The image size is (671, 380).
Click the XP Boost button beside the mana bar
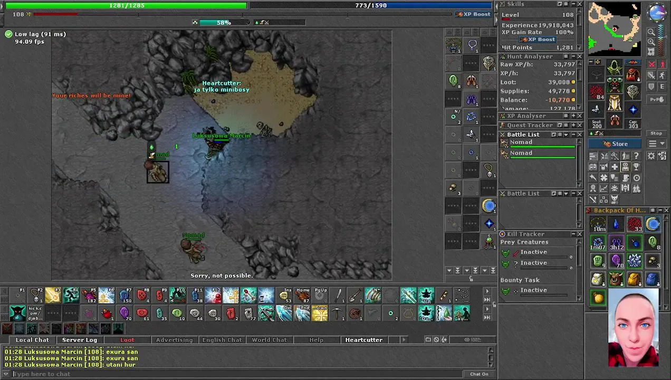474,14
